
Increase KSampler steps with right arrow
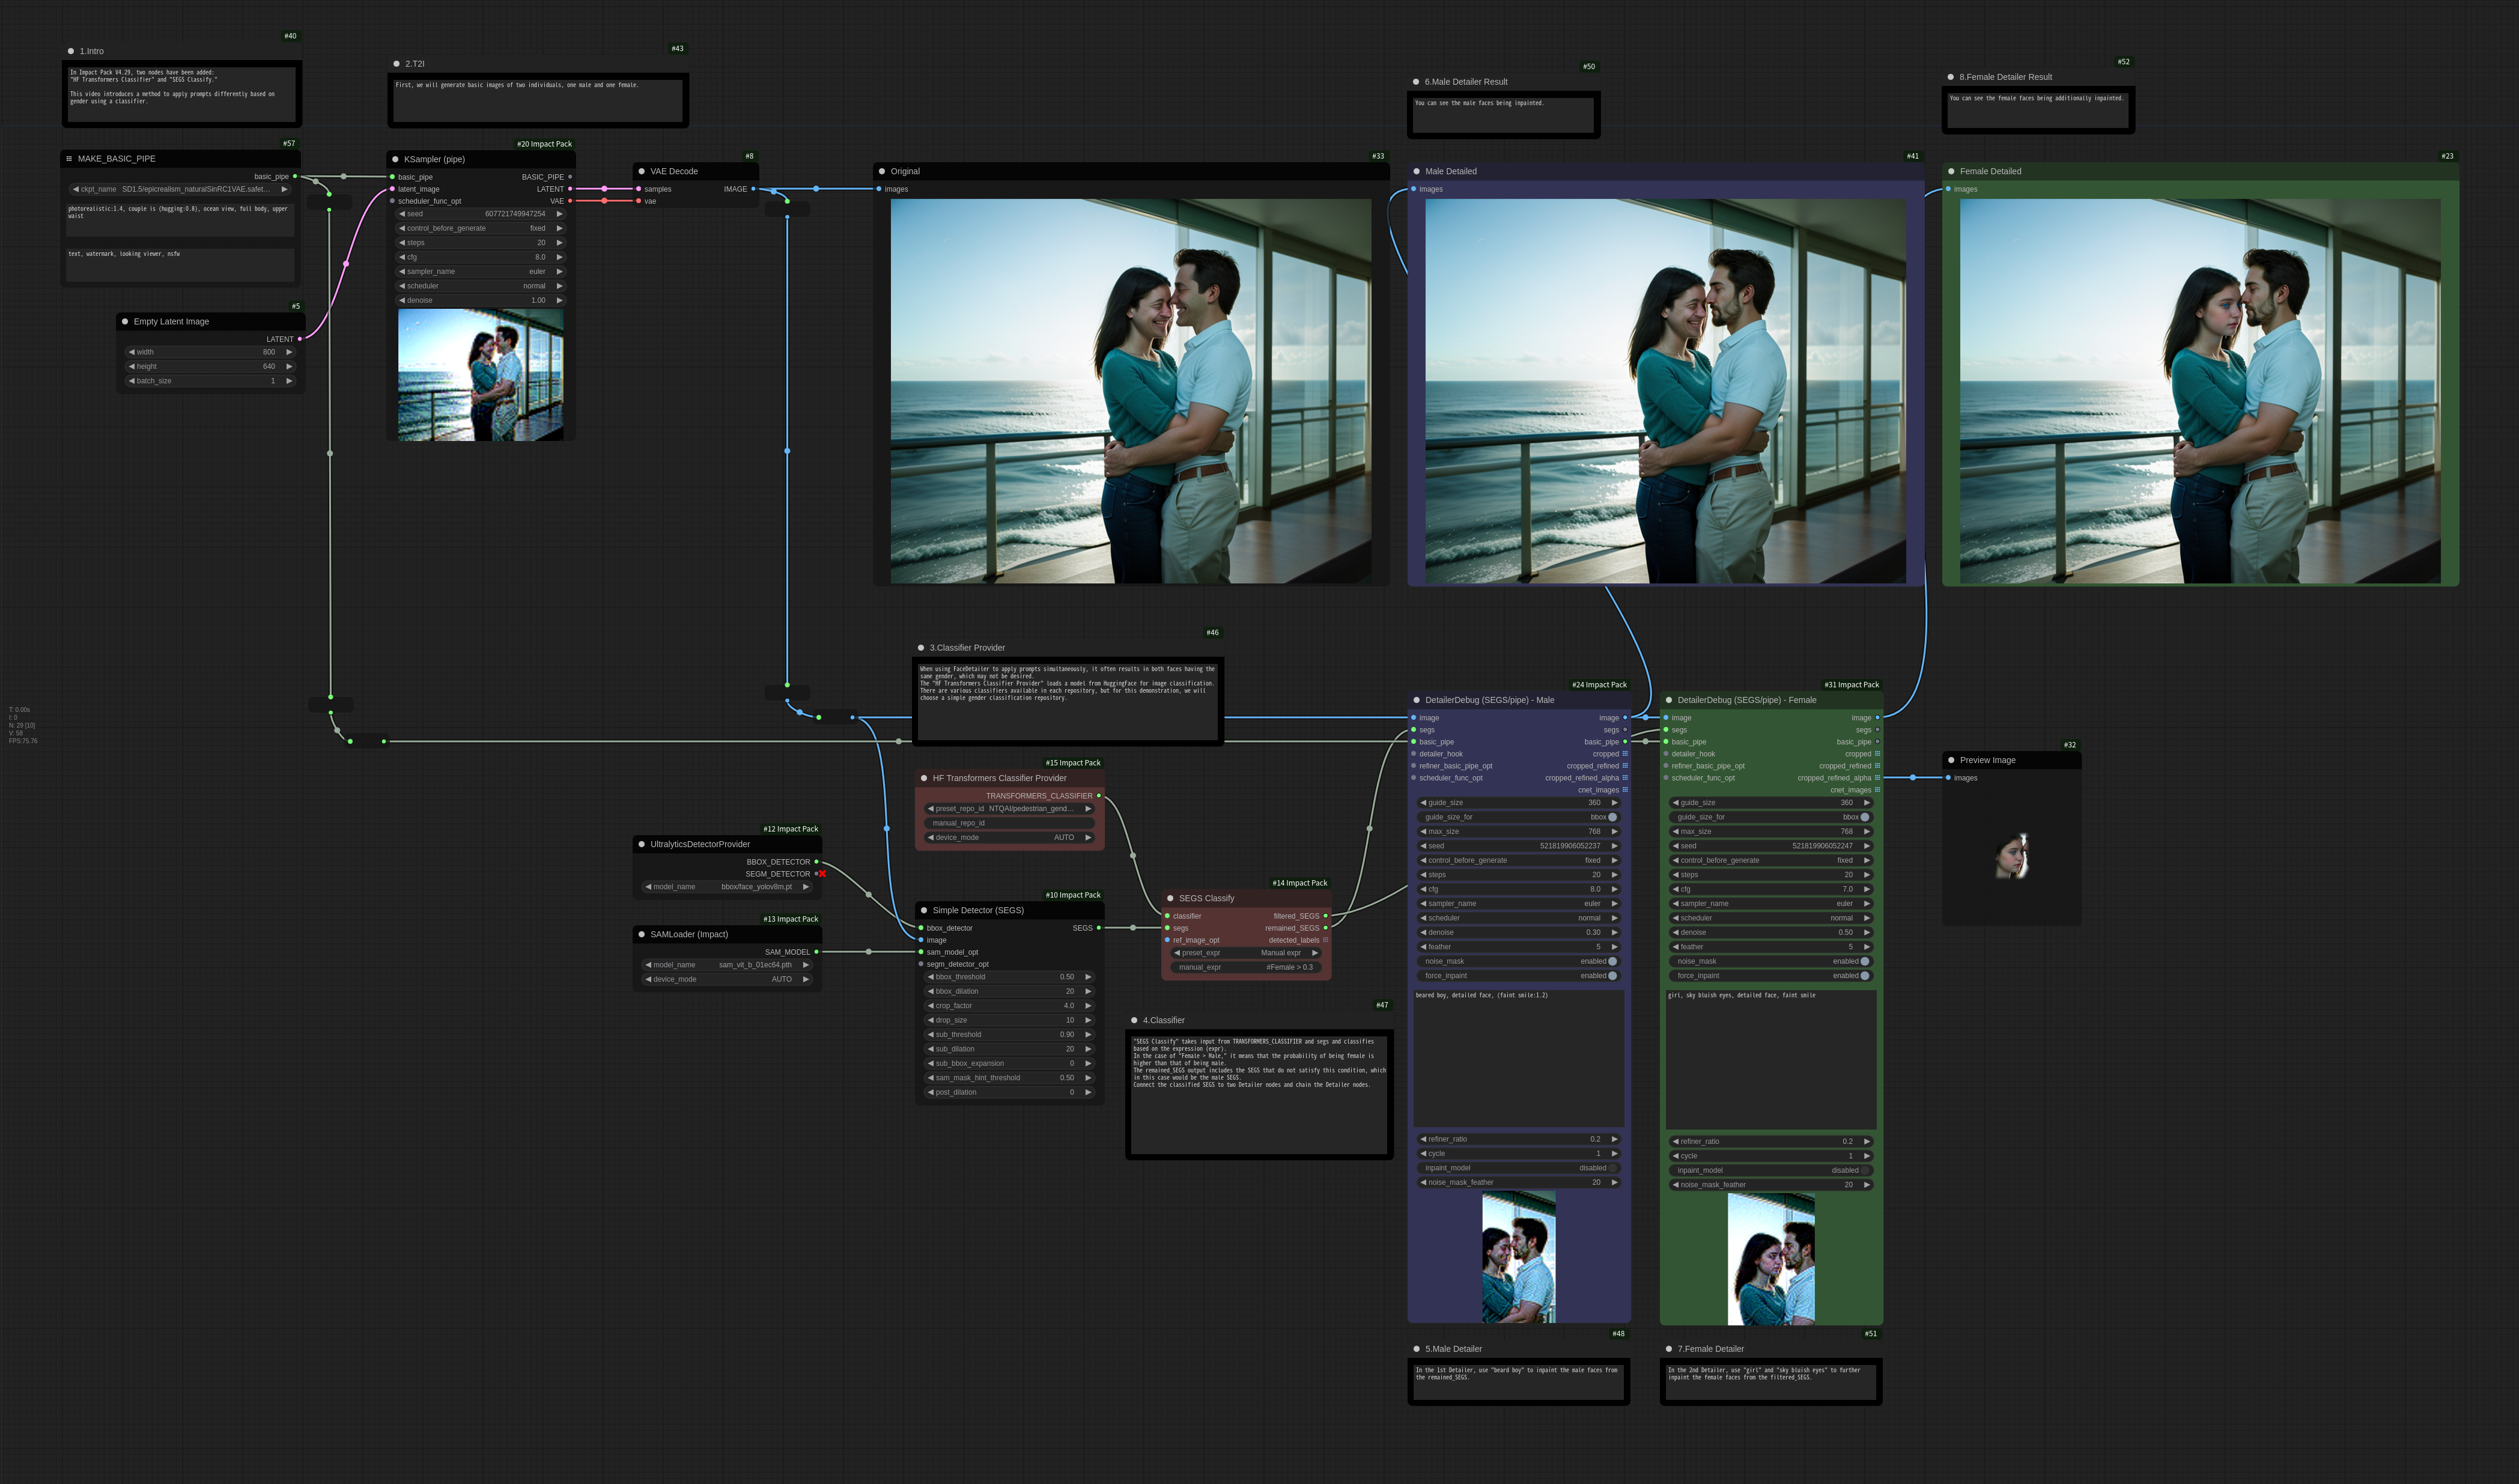click(x=559, y=243)
